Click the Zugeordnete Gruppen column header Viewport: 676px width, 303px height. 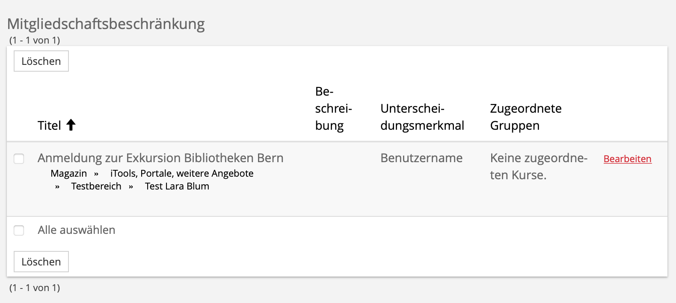coord(525,117)
